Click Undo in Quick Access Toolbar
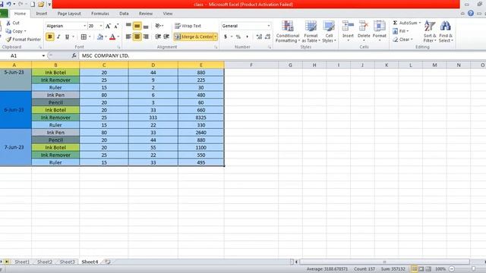This screenshot has width=486, height=273. tap(8, 5)
